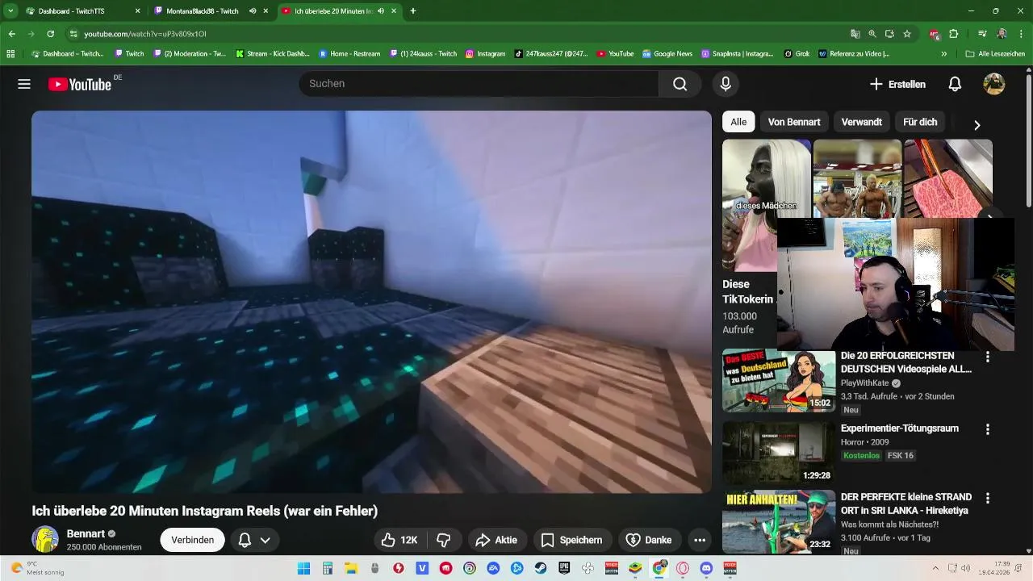
Task: Open the Bennart channel name link
Action: click(86, 533)
